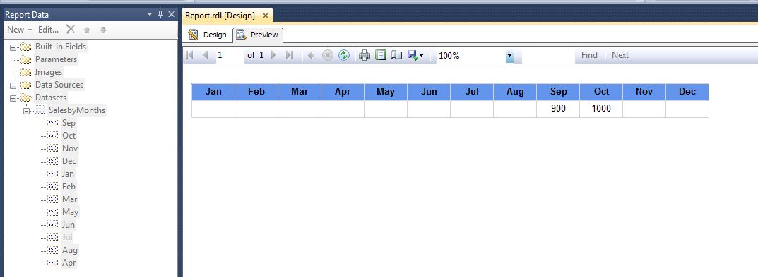Image resolution: width=758 pixels, height=277 pixels.
Task: Go to first page of report preview
Action: (x=189, y=55)
